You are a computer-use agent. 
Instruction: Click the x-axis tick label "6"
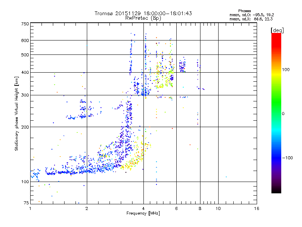[x=176, y=208]
